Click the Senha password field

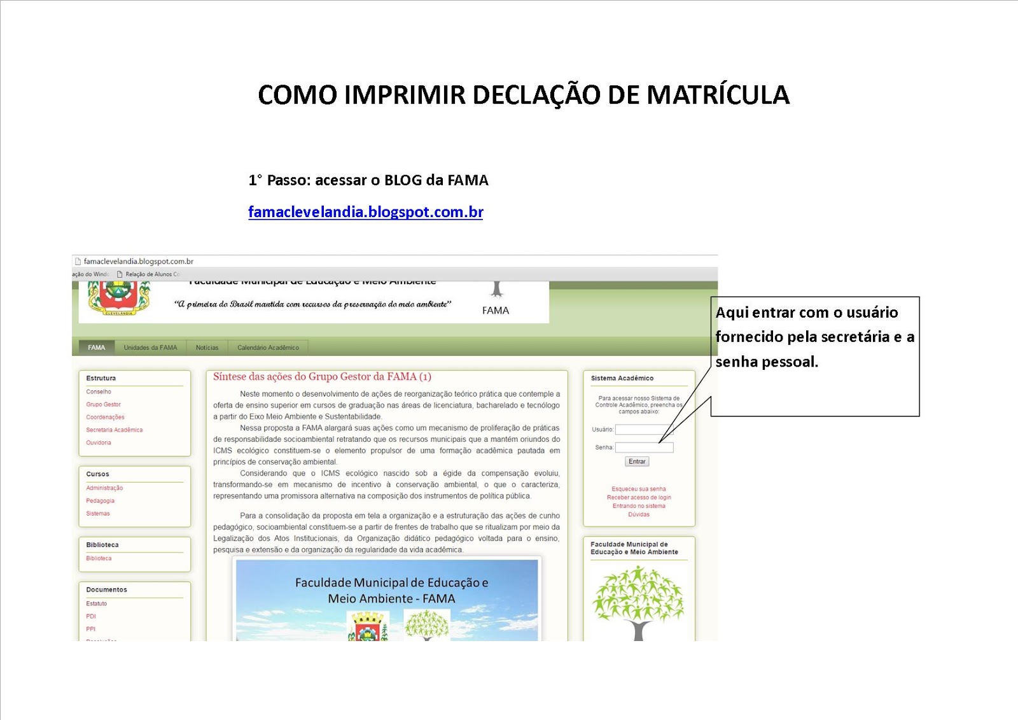[x=644, y=448]
